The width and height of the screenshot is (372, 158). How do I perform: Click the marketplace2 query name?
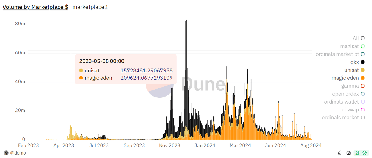[x=90, y=7]
